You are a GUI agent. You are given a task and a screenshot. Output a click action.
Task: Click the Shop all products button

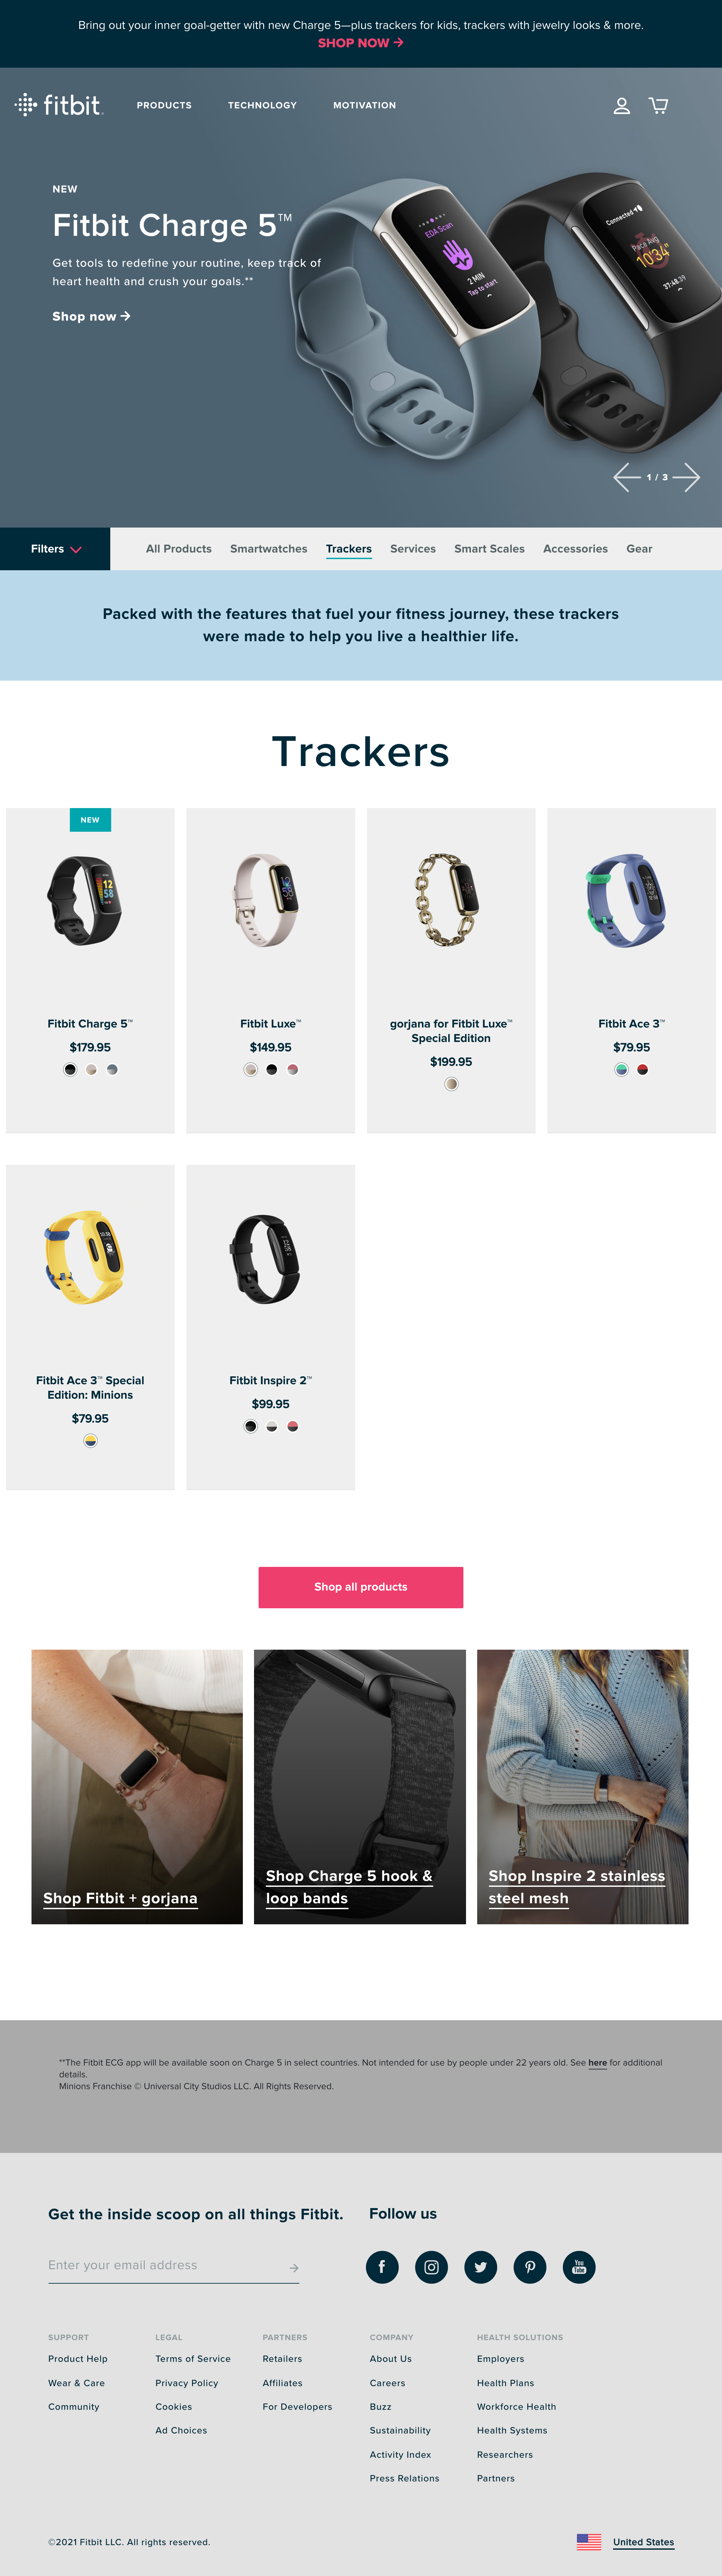tap(360, 1587)
